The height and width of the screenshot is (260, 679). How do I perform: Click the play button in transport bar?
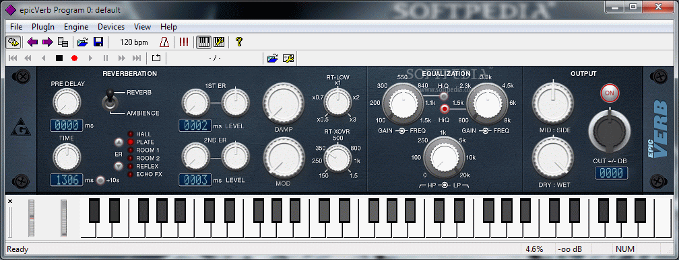90,58
